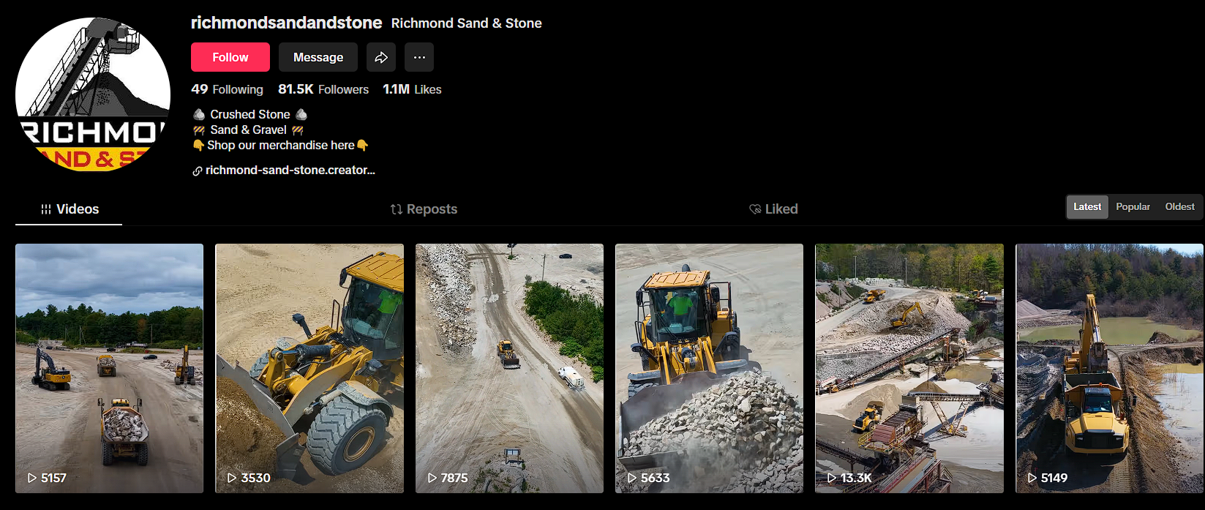Click the Message button
This screenshot has height=510, width=1205.
click(318, 56)
